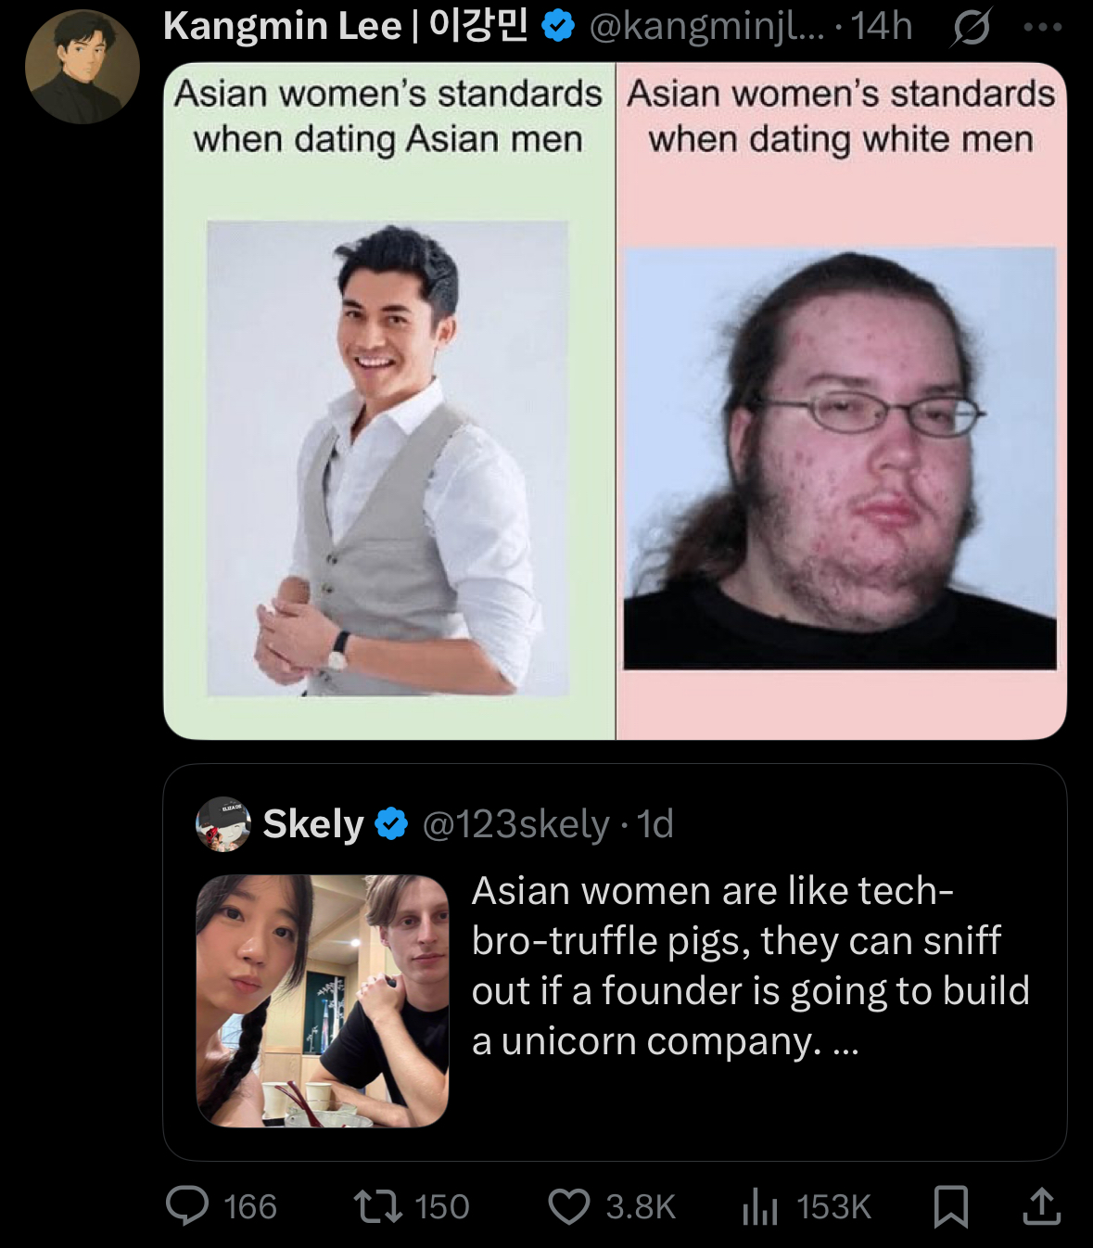The height and width of the screenshot is (1248, 1093).
Task: Open the quoted couple photo thumbnail
Action: click(x=323, y=1000)
